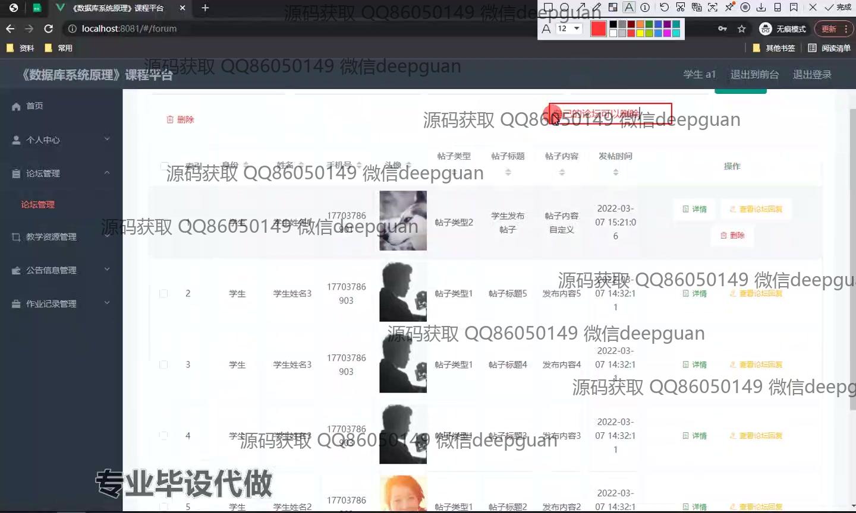
Task: Click the husky avatar thumbnail in row 1
Action: pyautogui.click(x=403, y=220)
